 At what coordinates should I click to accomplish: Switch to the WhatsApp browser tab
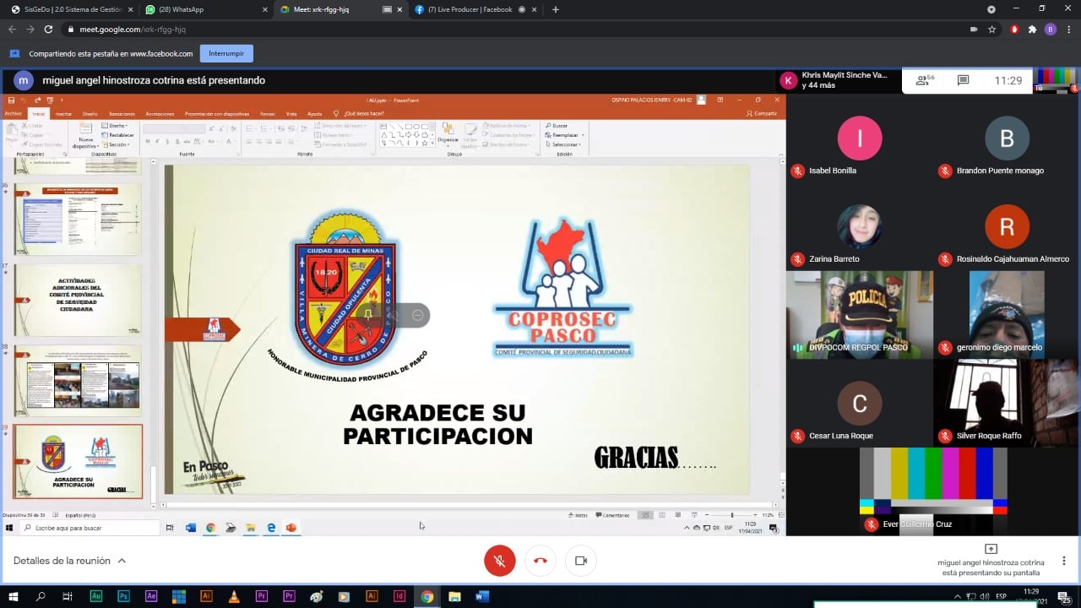pos(204,9)
